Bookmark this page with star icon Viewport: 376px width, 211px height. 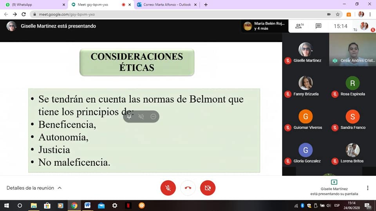tap(338, 14)
